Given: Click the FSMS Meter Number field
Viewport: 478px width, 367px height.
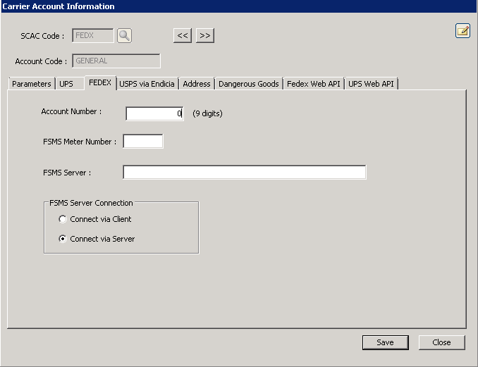Looking at the screenshot, I should point(142,142).
